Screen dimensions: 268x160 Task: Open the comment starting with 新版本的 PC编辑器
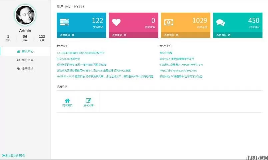coord(181,76)
